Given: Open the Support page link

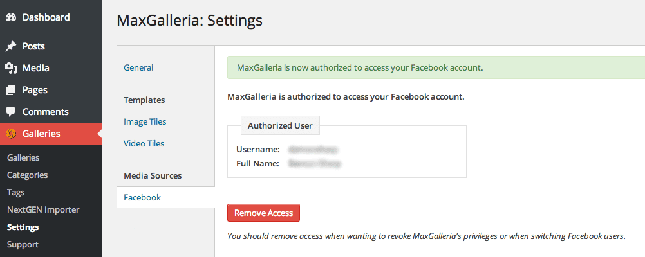Looking at the screenshot, I should (x=23, y=244).
